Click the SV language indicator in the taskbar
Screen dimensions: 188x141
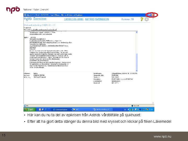pyautogui.click(x=125, y=110)
